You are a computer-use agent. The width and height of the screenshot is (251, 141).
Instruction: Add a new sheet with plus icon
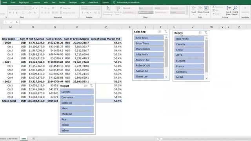point(34,139)
